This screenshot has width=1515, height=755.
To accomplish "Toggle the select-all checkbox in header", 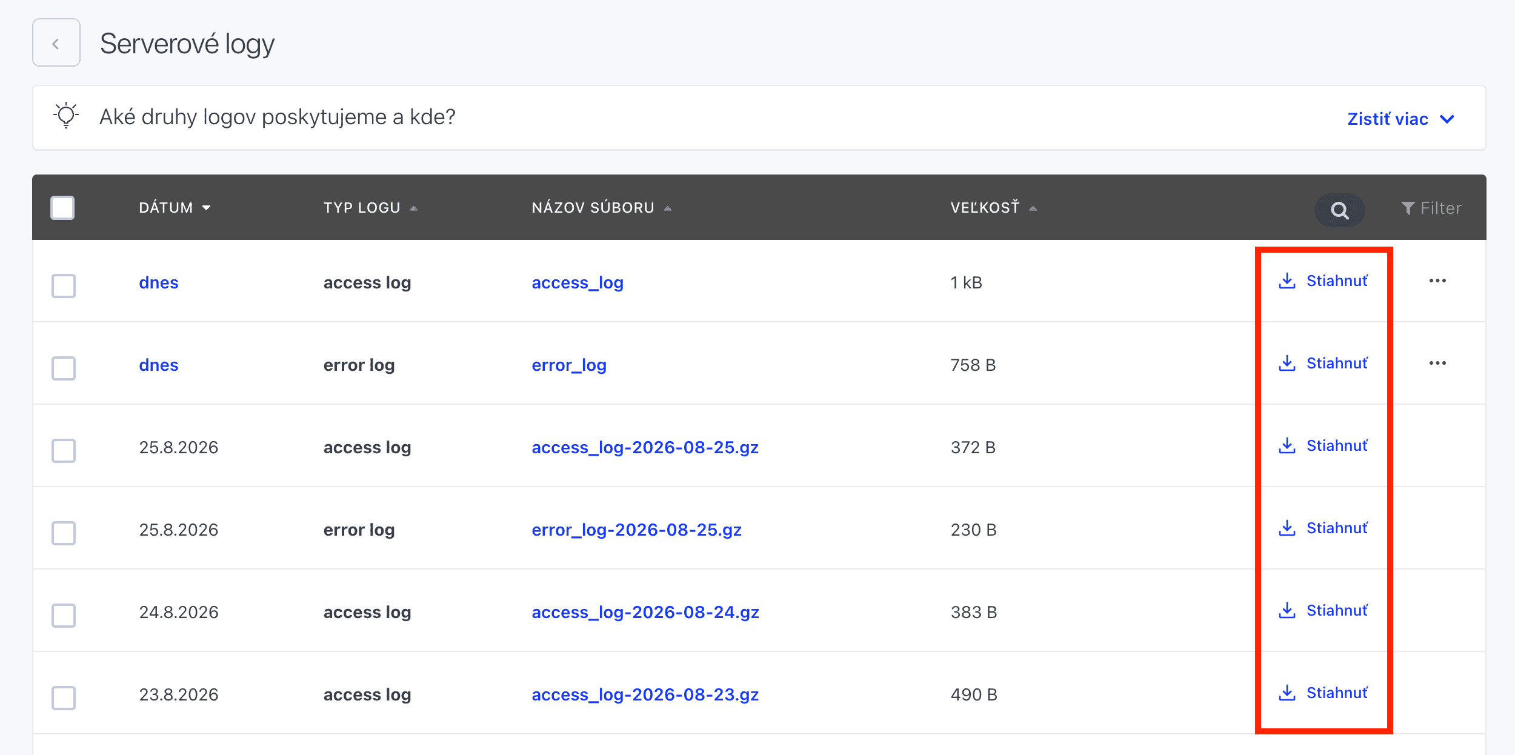I will [62, 208].
